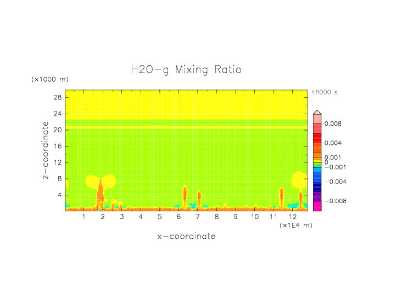Click the x-axis tick label 9
This screenshot has height=292, width=413.
pos(235,217)
